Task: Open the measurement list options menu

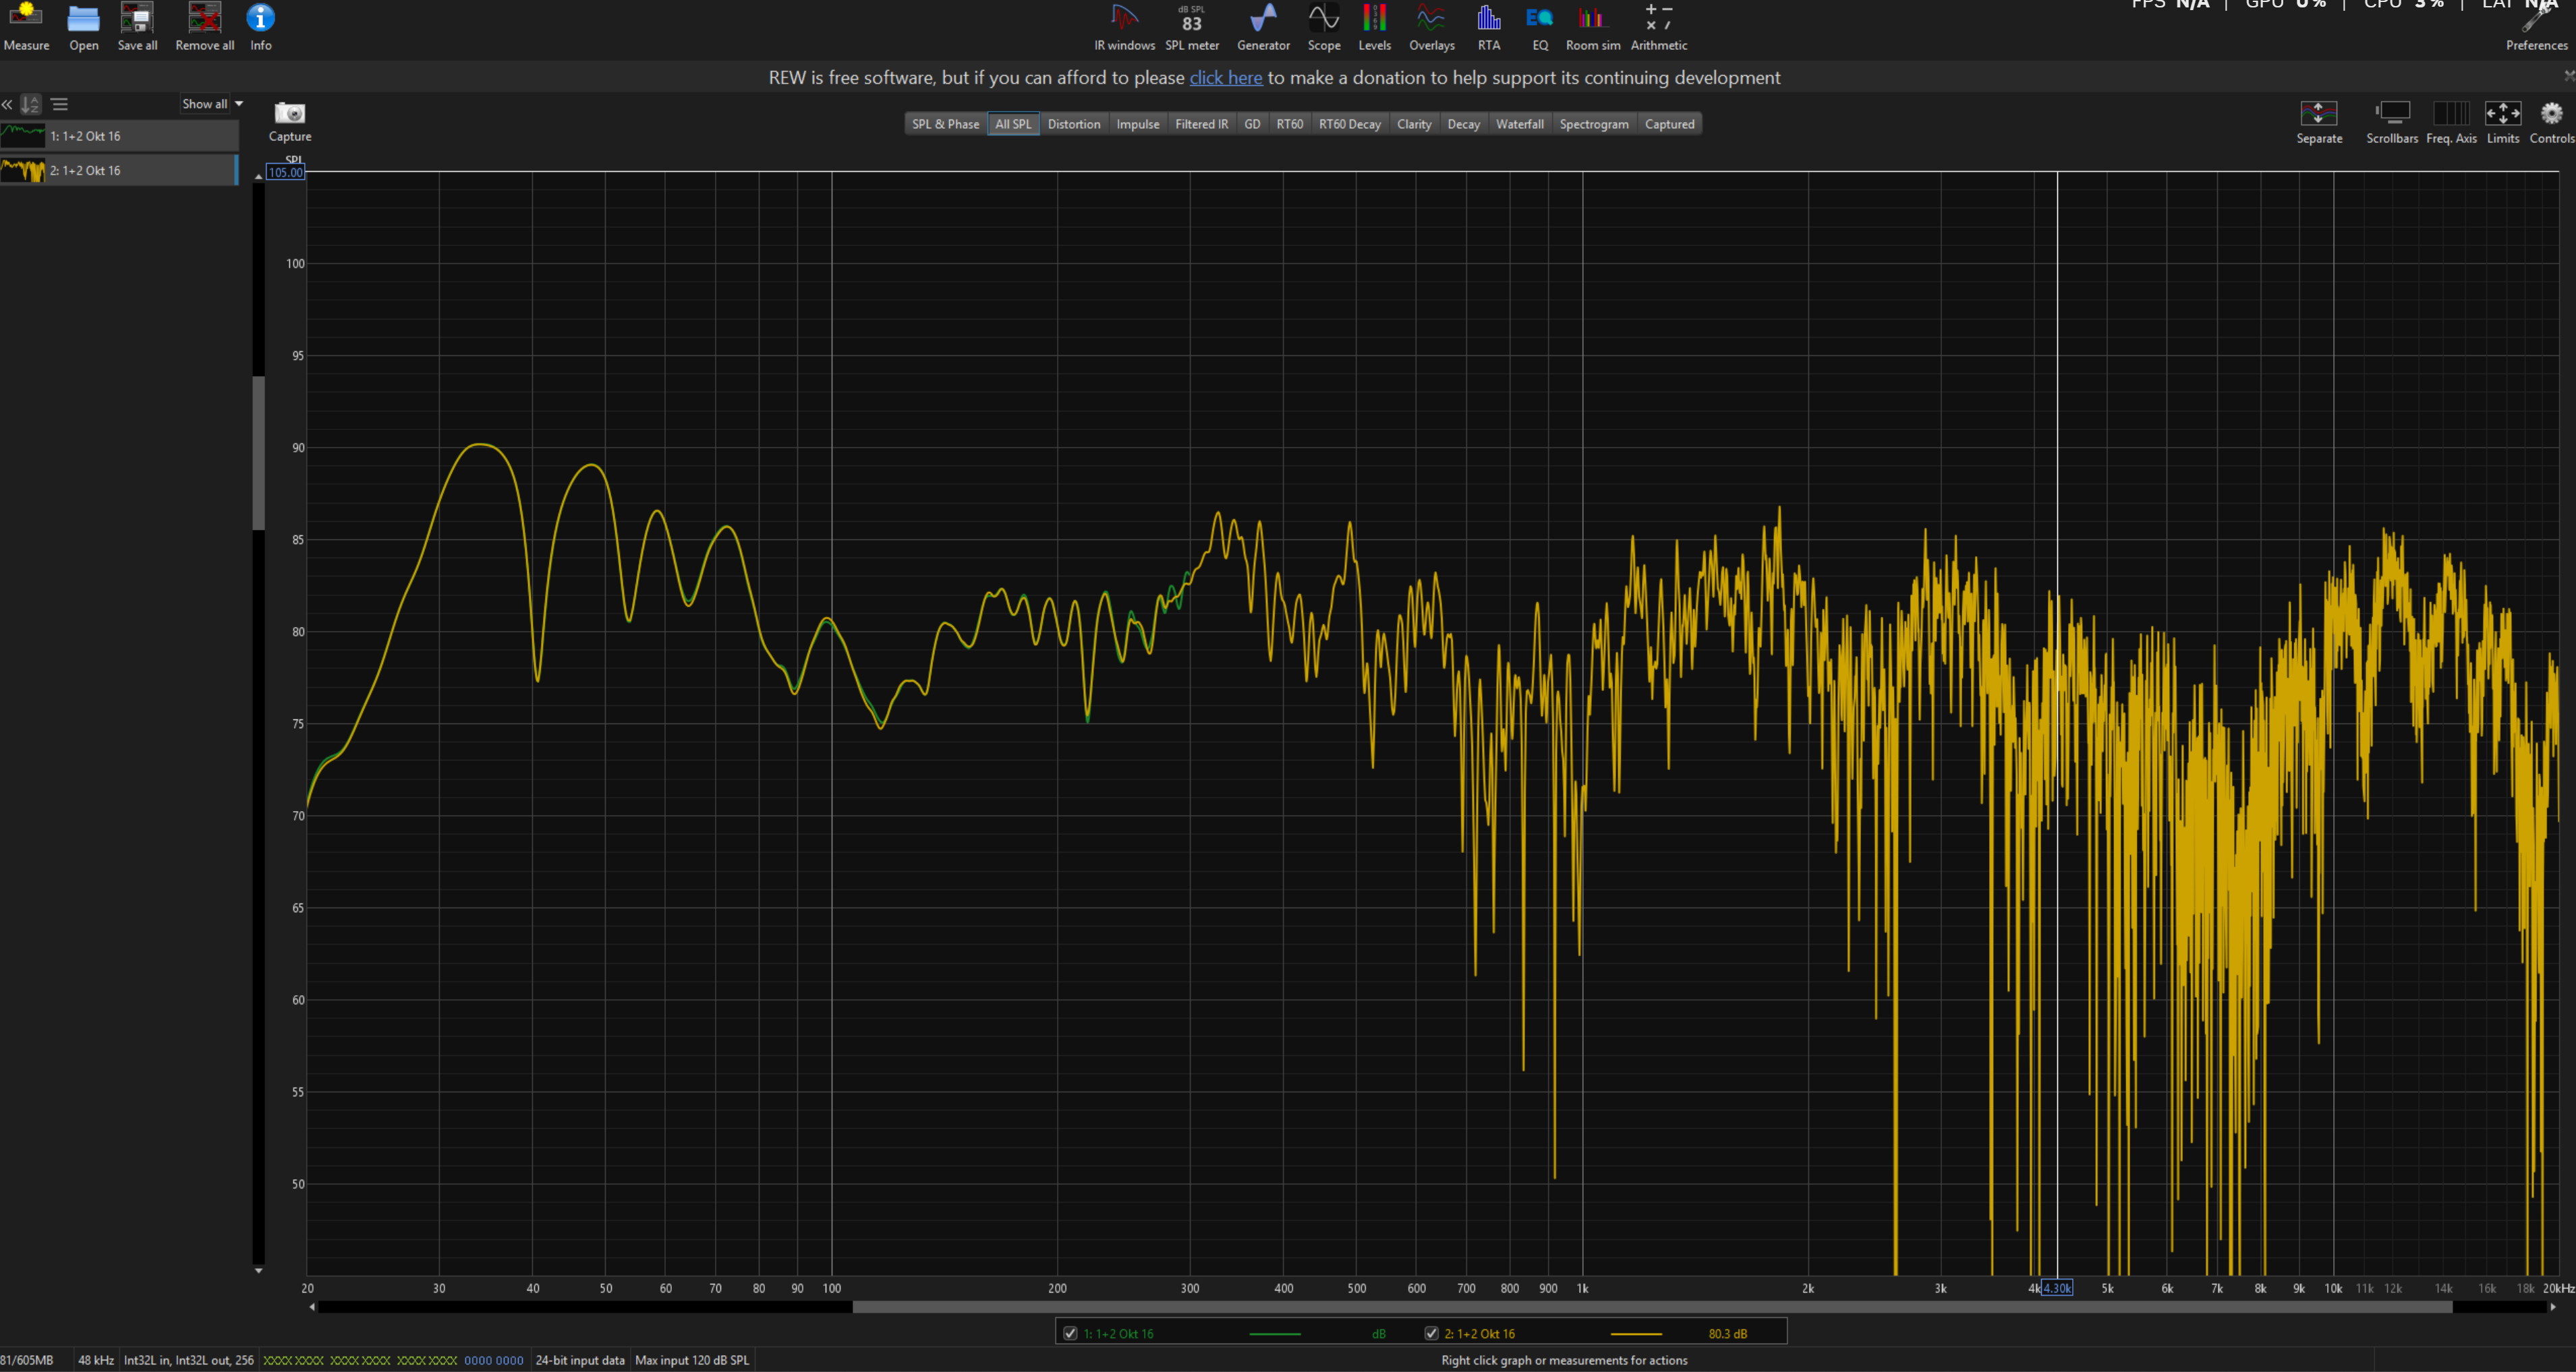Action: click(x=60, y=104)
